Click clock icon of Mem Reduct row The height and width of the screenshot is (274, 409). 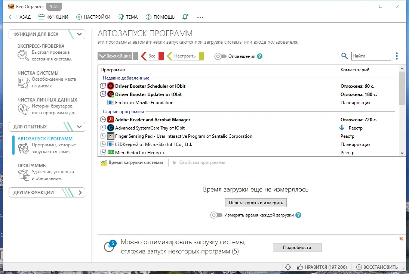pyautogui.click(x=103, y=152)
